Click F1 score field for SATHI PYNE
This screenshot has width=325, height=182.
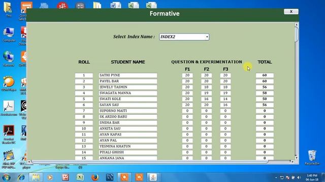[187, 75]
